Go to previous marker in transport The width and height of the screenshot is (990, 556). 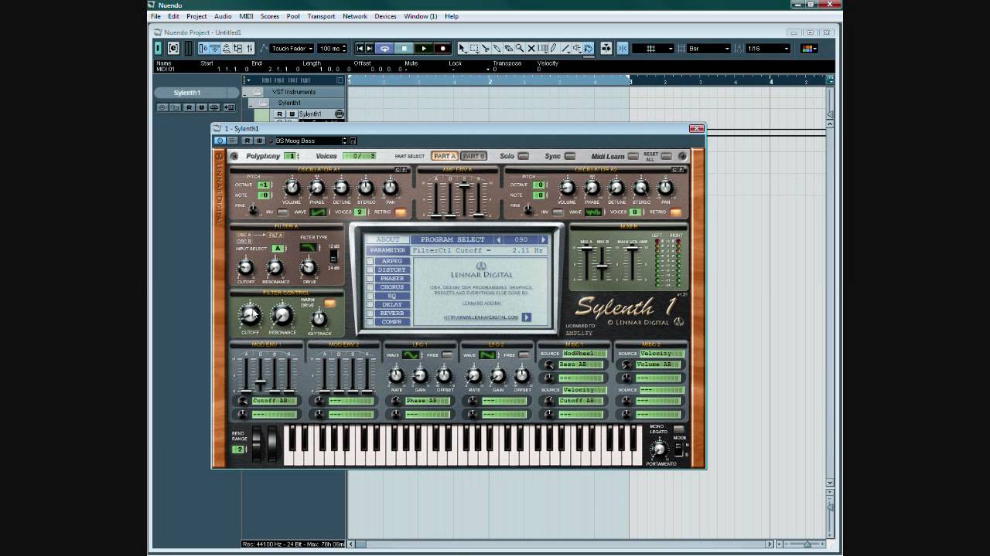point(360,49)
